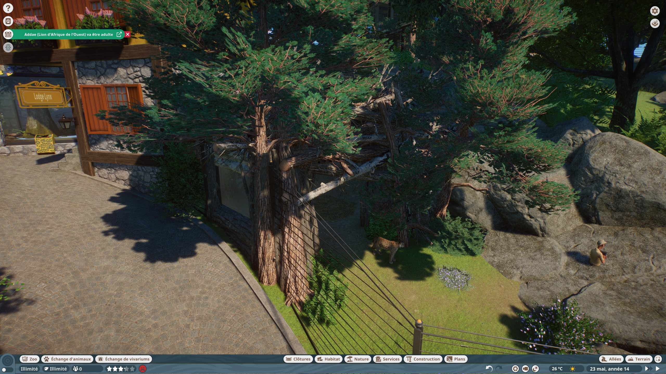
Task: Close the Addae notification with red X
Action: (127, 34)
